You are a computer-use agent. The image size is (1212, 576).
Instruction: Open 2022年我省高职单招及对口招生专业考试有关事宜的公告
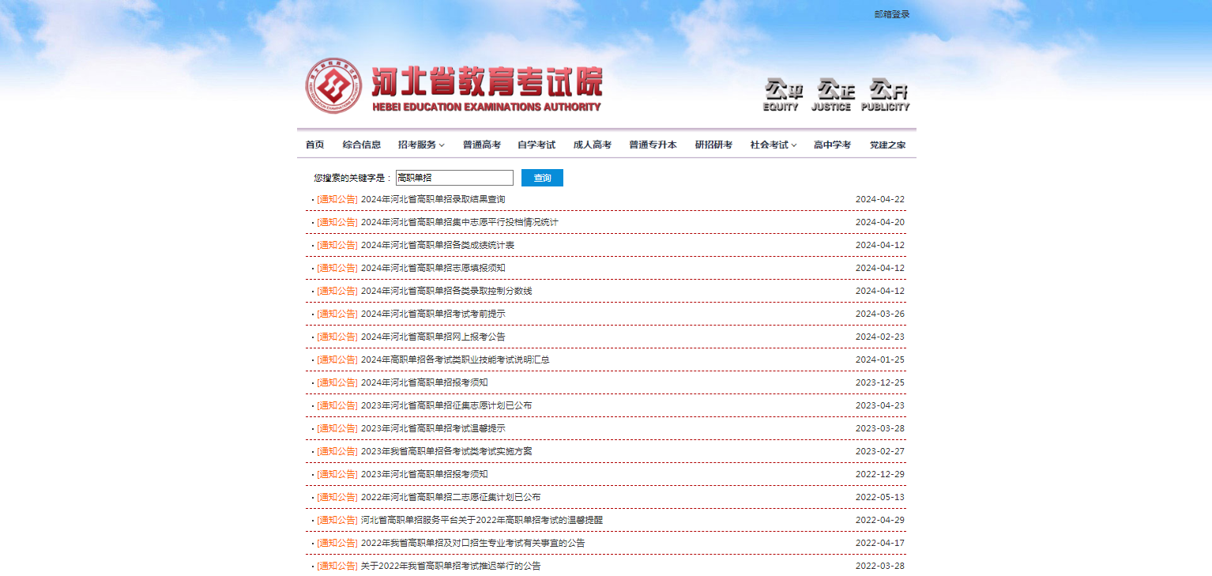pyautogui.click(x=473, y=543)
